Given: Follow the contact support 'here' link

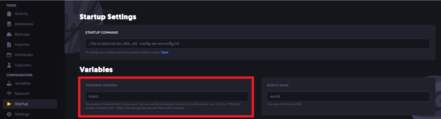Looking at the screenshot, I should tap(165, 52).
